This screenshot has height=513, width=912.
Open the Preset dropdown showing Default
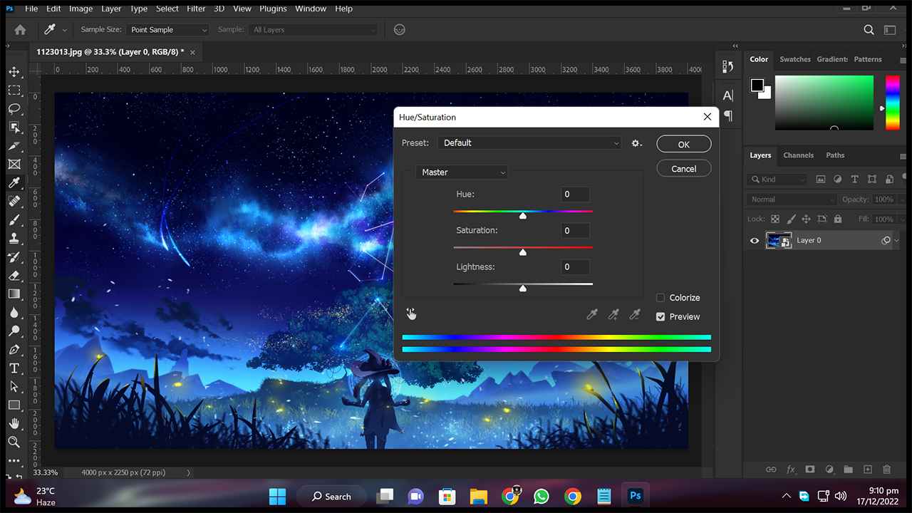[529, 143]
